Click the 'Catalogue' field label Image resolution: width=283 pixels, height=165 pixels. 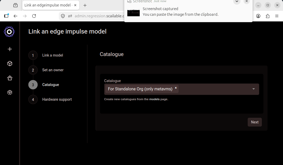tap(112, 81)
